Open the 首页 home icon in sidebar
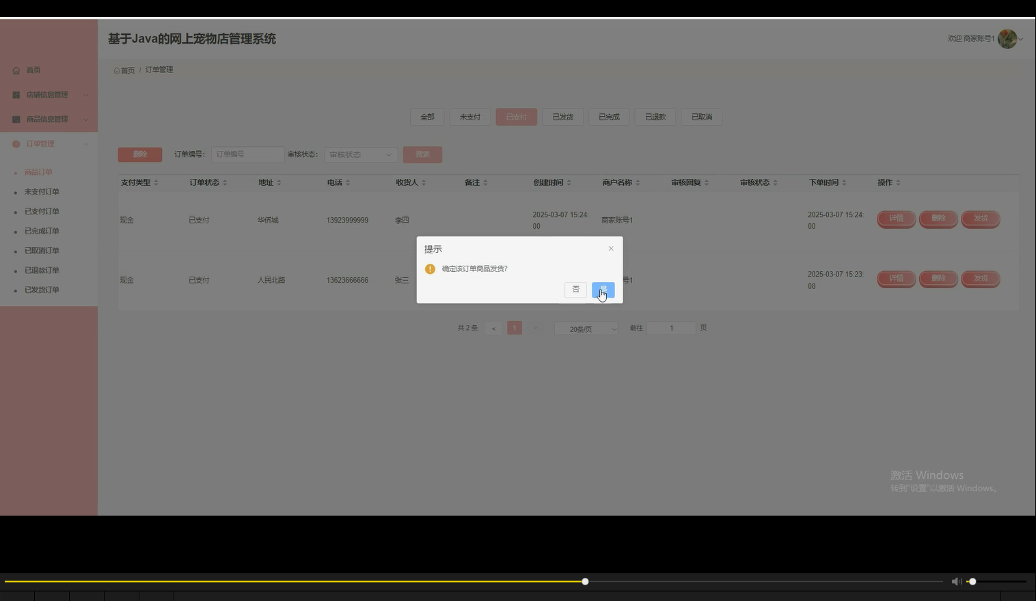 point(16,70)
